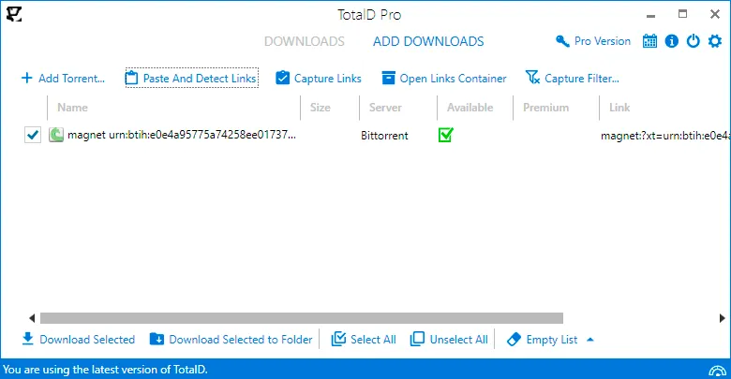
Task: Click the torrent file icon beside magnet name
Action: 56,135
